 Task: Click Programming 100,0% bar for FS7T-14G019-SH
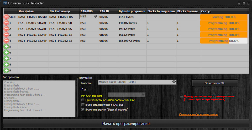[x=224, y=23]
